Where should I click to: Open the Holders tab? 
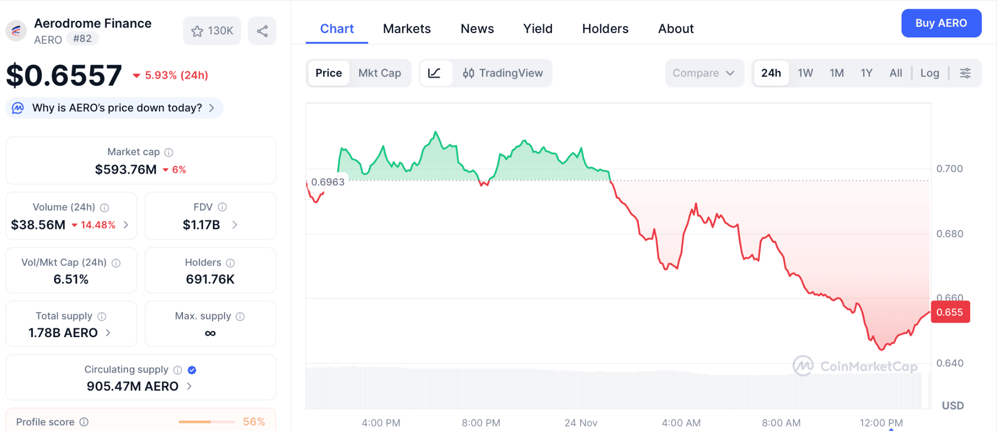(x=605, y=29)
